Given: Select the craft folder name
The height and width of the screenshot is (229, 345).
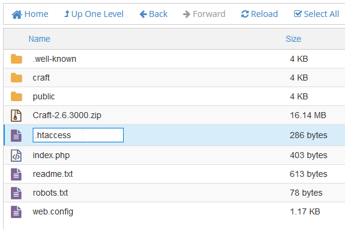Looking at the screenshot, I should [41, 78].
